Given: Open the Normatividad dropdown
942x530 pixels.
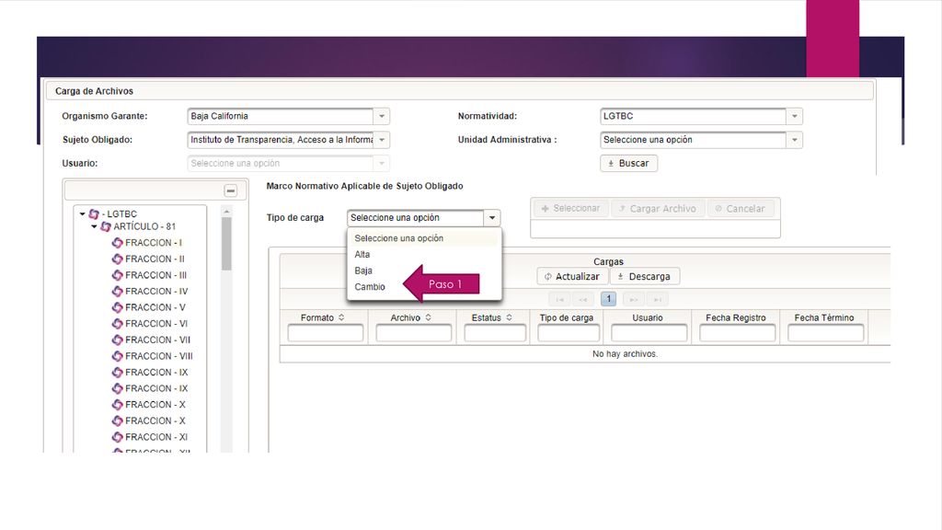Looking at the screenshot, I should point(794,116).
